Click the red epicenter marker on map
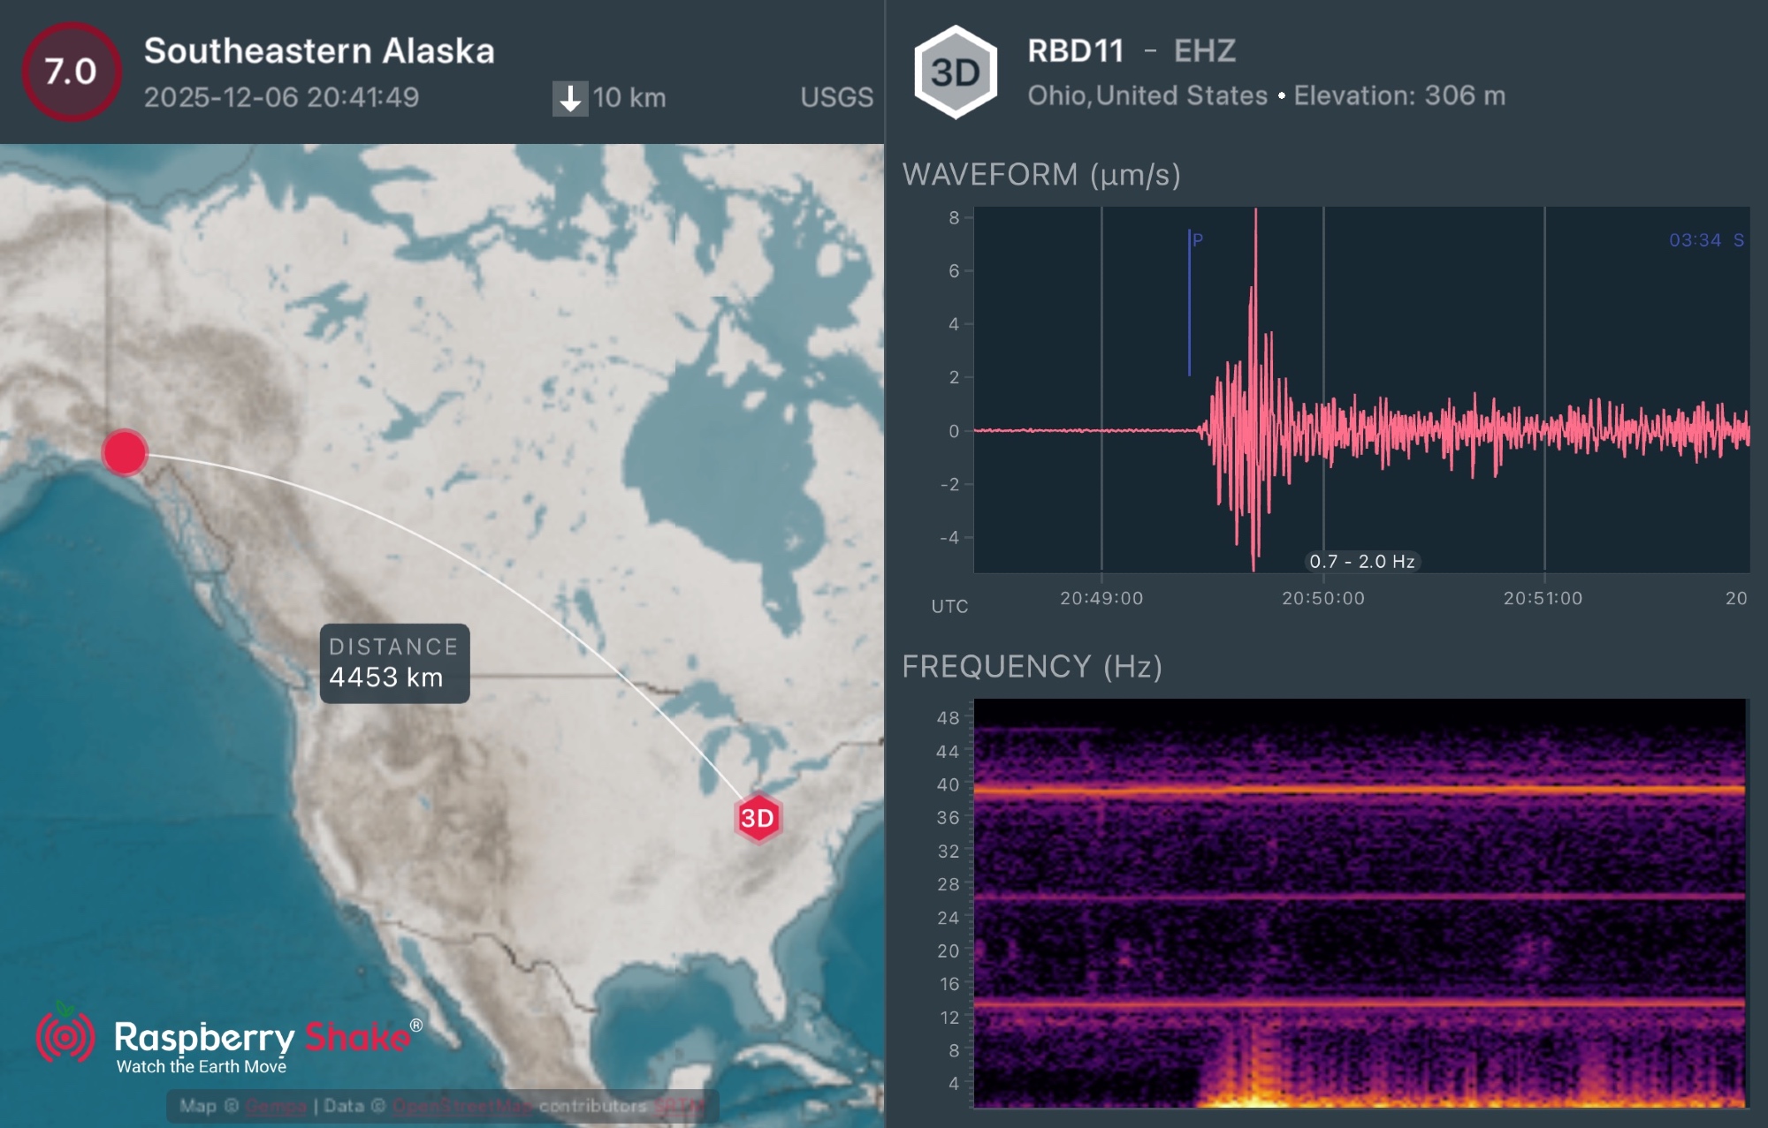The image size is (1768, 1128). [125, 452]
